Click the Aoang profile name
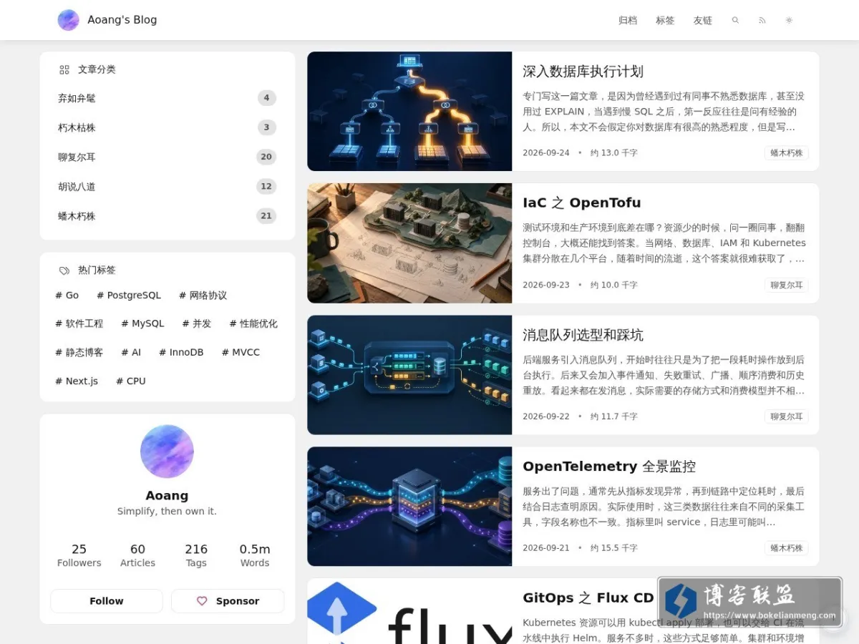This screenshot has width=859, height=644. [167, 495]
